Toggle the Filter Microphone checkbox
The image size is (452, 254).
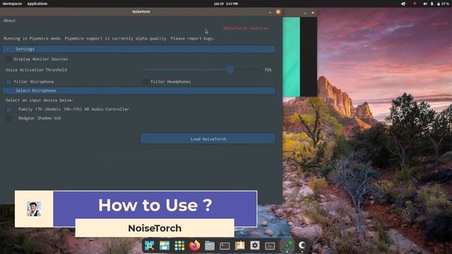pyautogui.click(x=9, y=82)
